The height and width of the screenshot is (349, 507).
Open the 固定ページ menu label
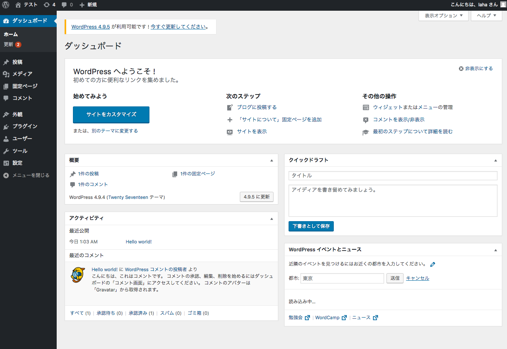point(25,86)
